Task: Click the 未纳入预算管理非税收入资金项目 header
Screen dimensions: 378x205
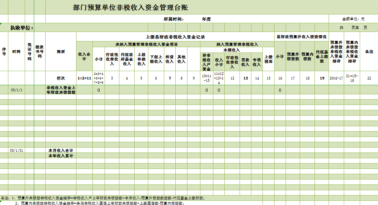Action: click(x=146, y=44)
